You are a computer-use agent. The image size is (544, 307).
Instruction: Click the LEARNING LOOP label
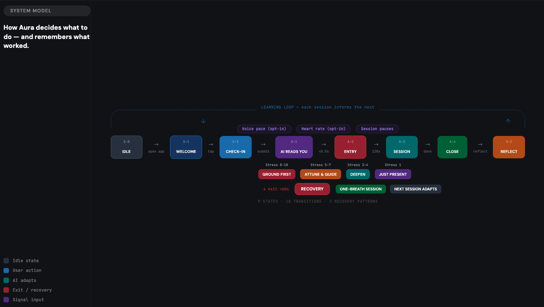pyautogui.click(x=317, y=107)
